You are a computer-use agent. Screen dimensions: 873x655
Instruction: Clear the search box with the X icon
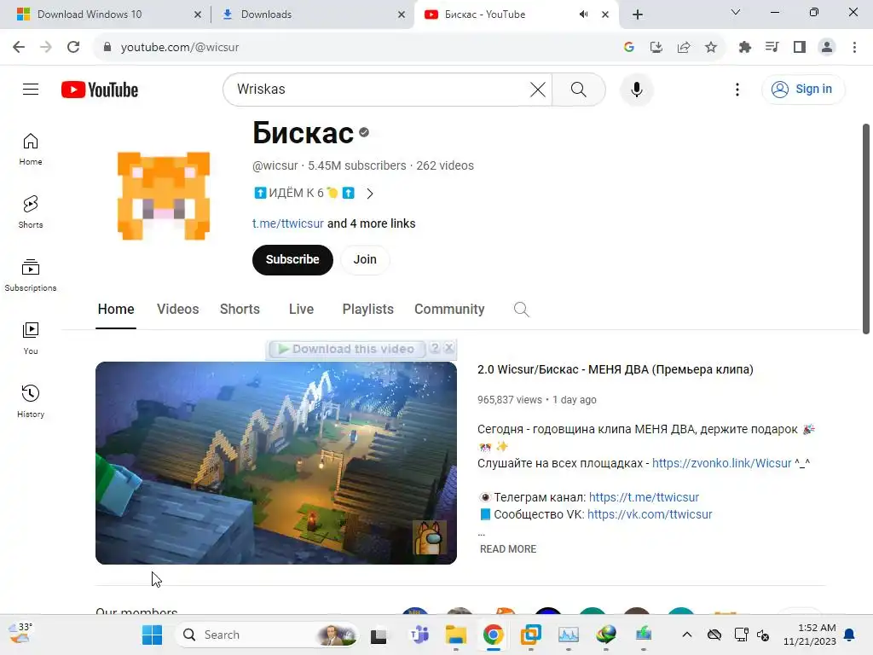click(x=537, y=89)
